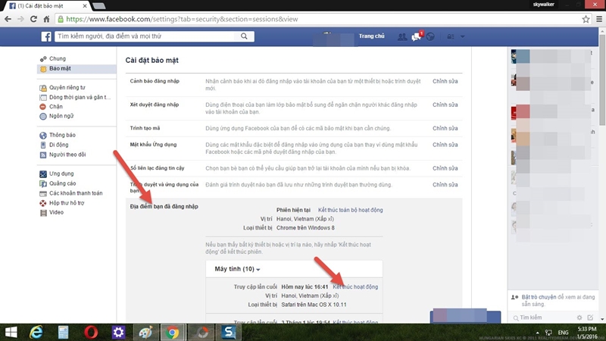Click the network icon in system tray
The width and height of the screenshot is (606, 341).
(548, 333)
